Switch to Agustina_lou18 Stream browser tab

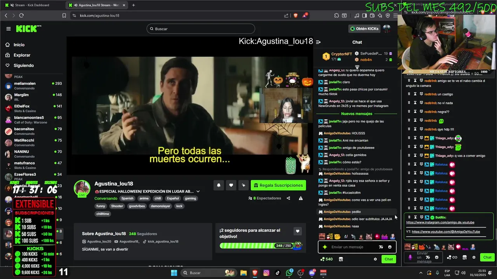tap(96, 5)
